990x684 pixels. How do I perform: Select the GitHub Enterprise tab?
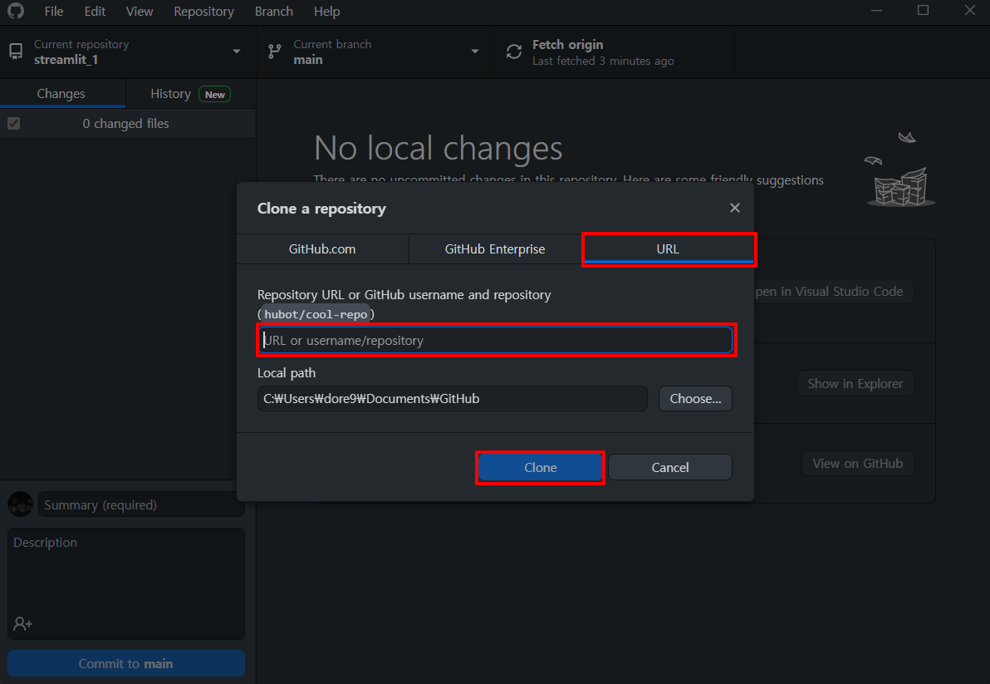[x=495, y=249]
